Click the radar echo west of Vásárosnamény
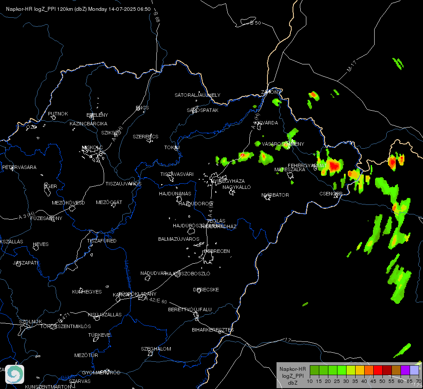The image size is (423, 389). (258, 143)
